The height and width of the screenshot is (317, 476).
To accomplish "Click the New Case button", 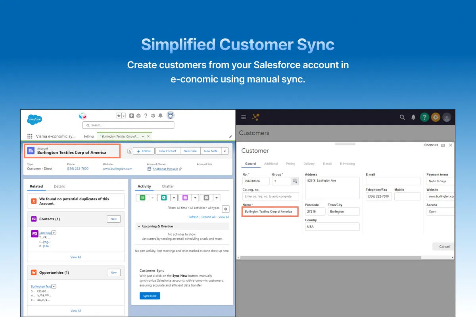I will [190, 151].
